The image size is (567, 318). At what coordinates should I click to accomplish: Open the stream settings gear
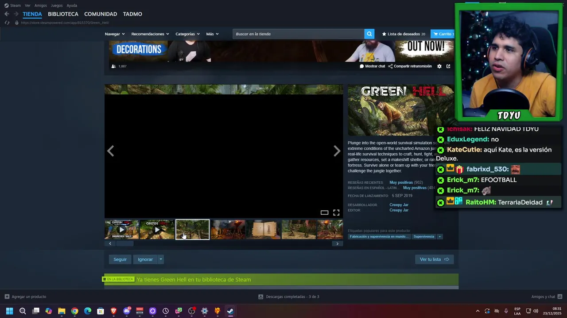[x=439, y=66]
